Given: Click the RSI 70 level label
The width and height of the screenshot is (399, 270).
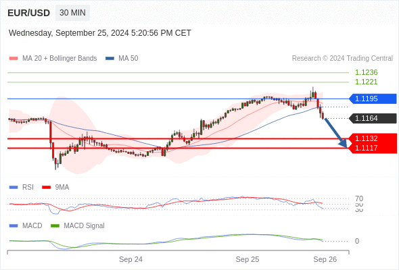Looking at the screenshot, I should (359, 198).
